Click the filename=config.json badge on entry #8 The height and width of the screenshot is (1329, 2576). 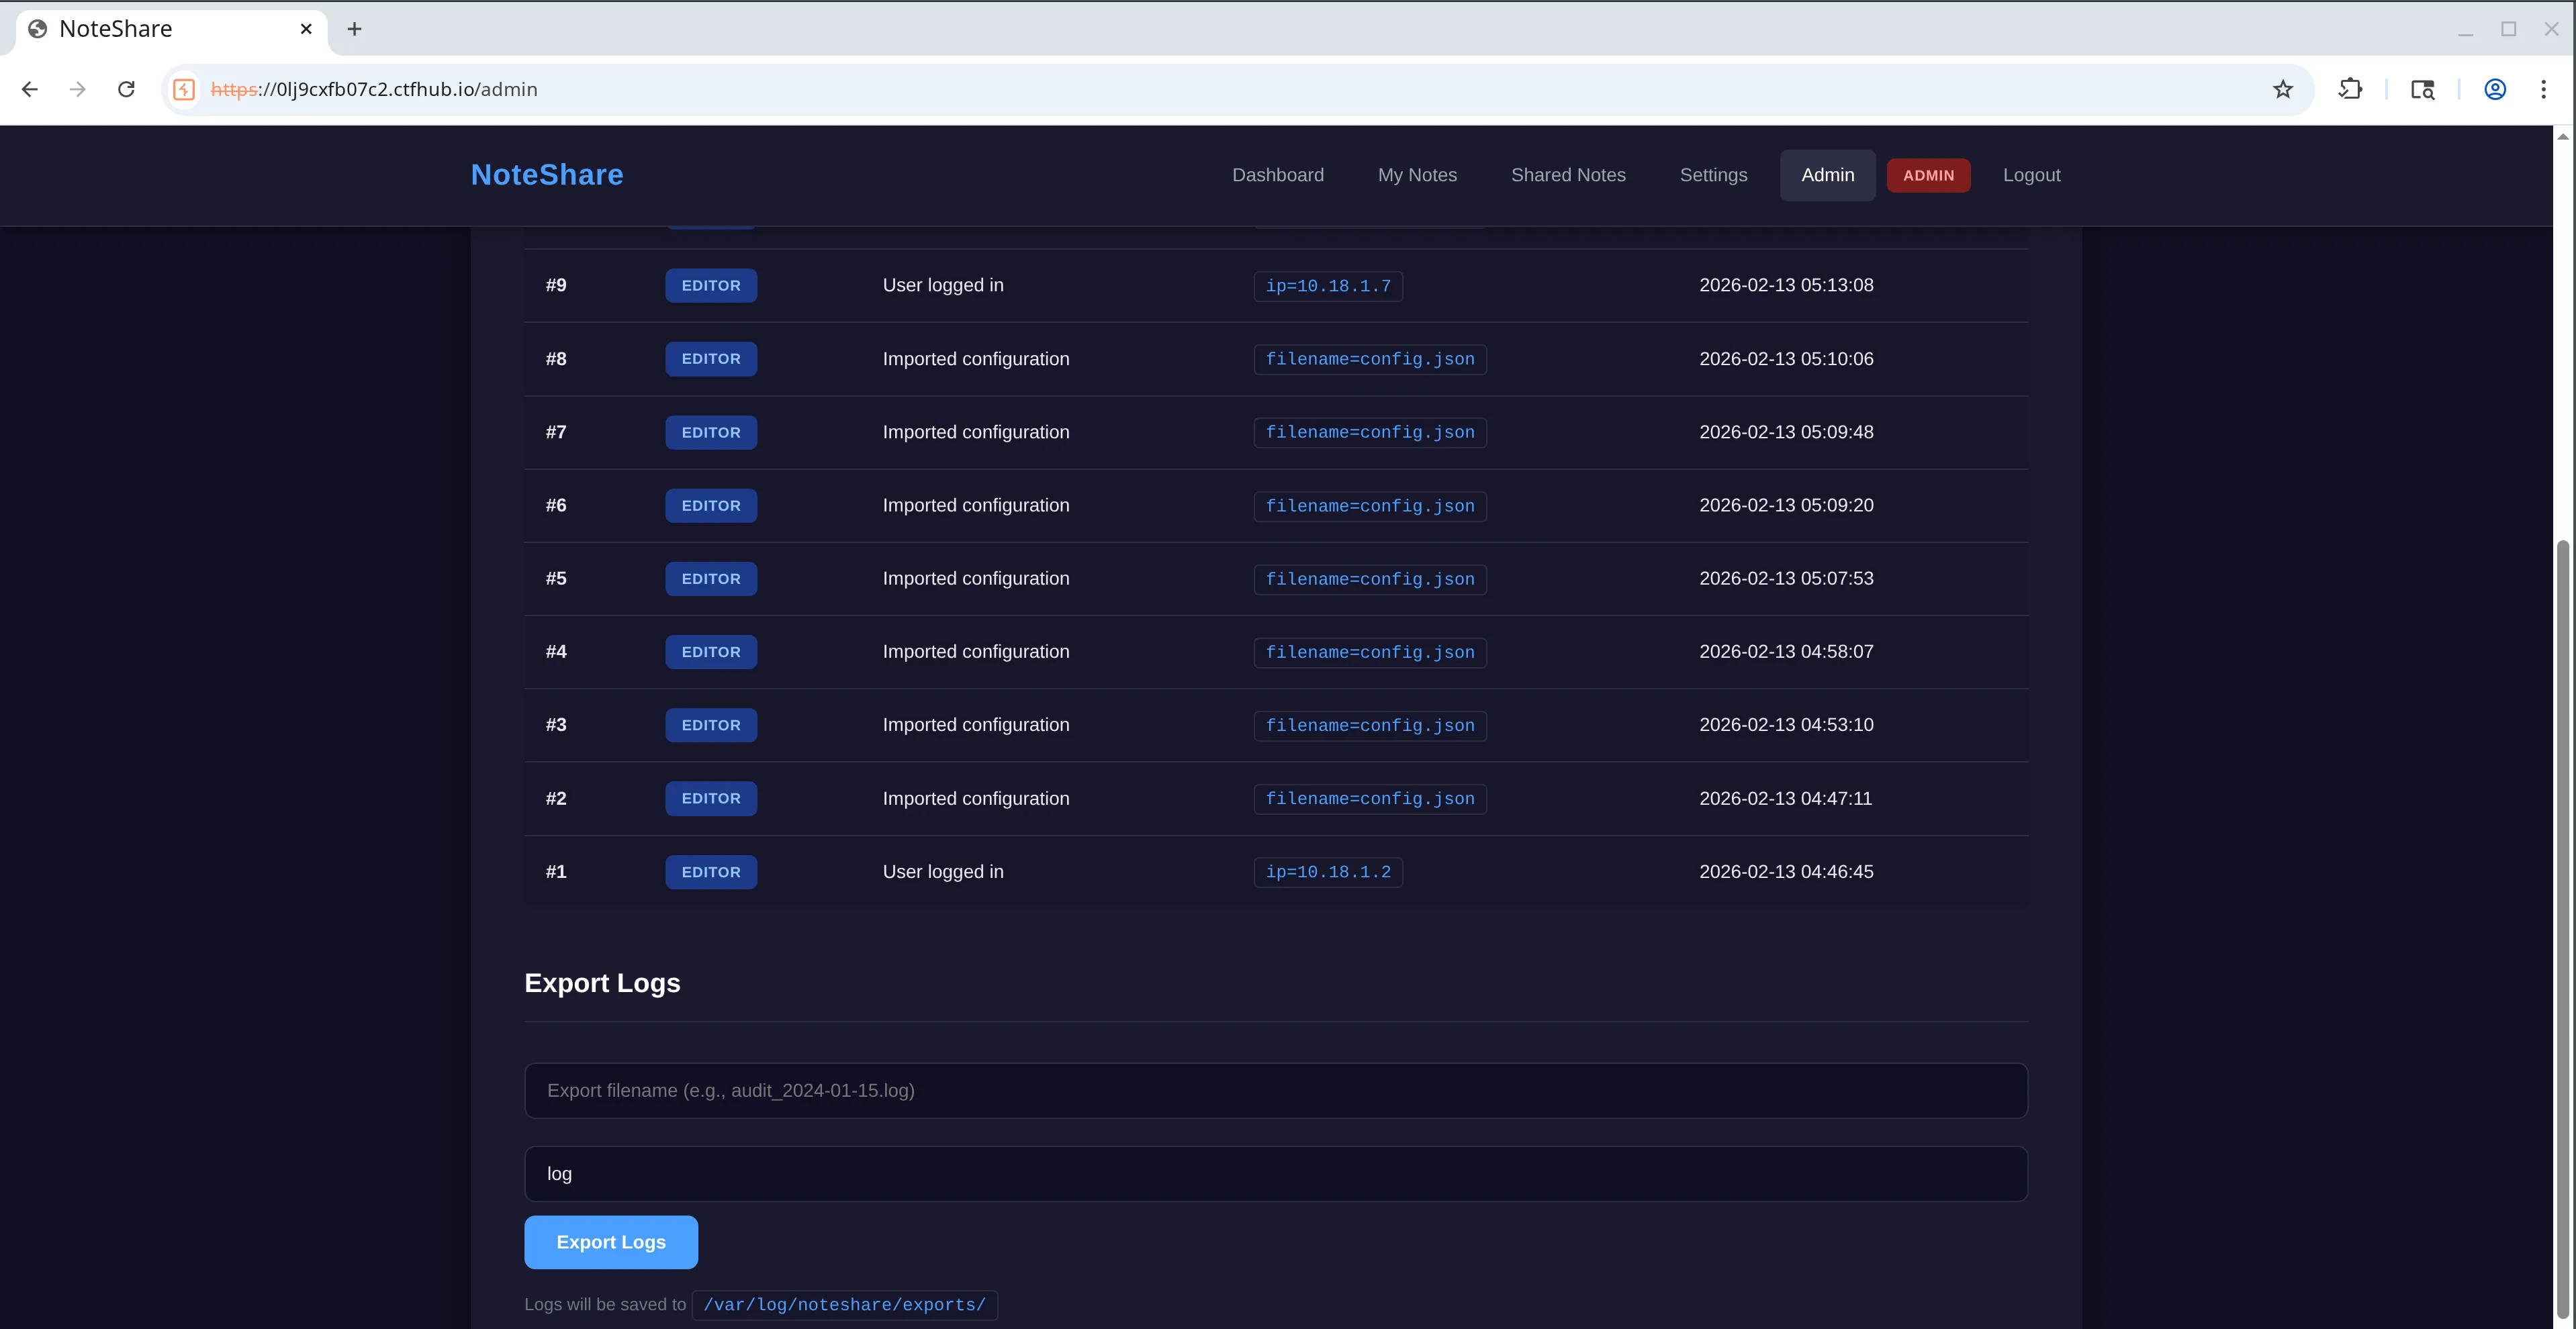[x=1370, y=358]
